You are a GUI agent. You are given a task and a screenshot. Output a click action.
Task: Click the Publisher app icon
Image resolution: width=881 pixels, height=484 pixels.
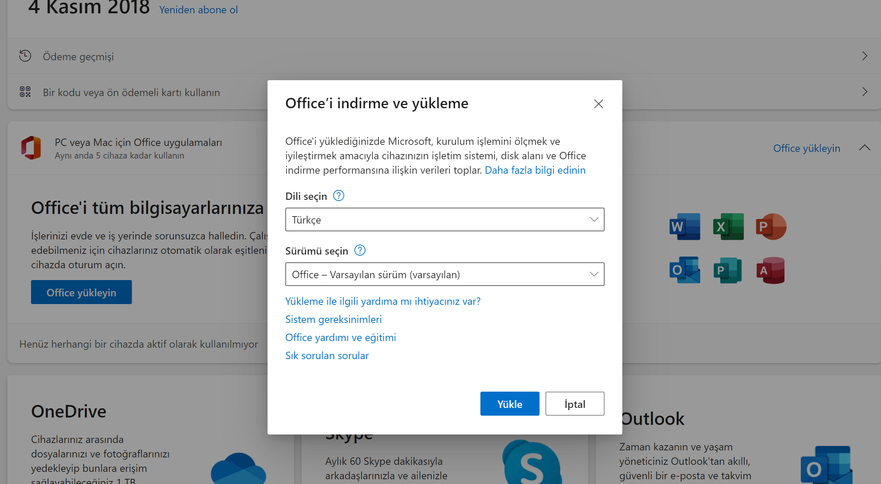[727, 270]
